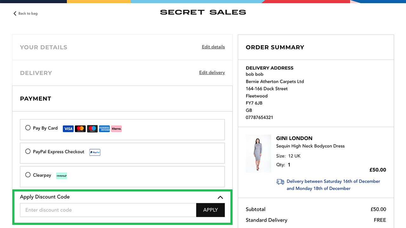Open the Edit details link

pyautogui.click(x=213, y=47)
